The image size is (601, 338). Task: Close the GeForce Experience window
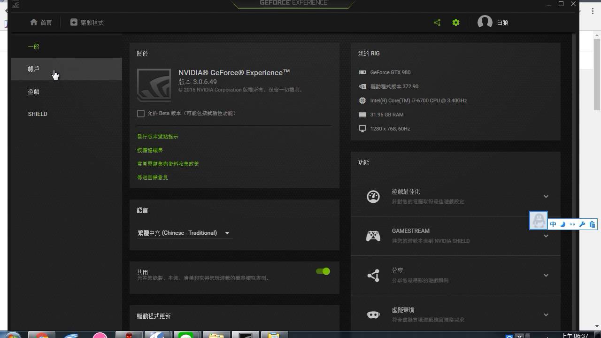pyautogui.click(x=573, y=4)
